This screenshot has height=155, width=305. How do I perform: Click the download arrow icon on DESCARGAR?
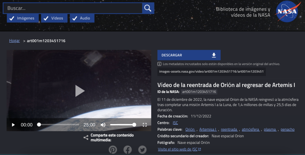pyautogui.click(x=214, y=55)
